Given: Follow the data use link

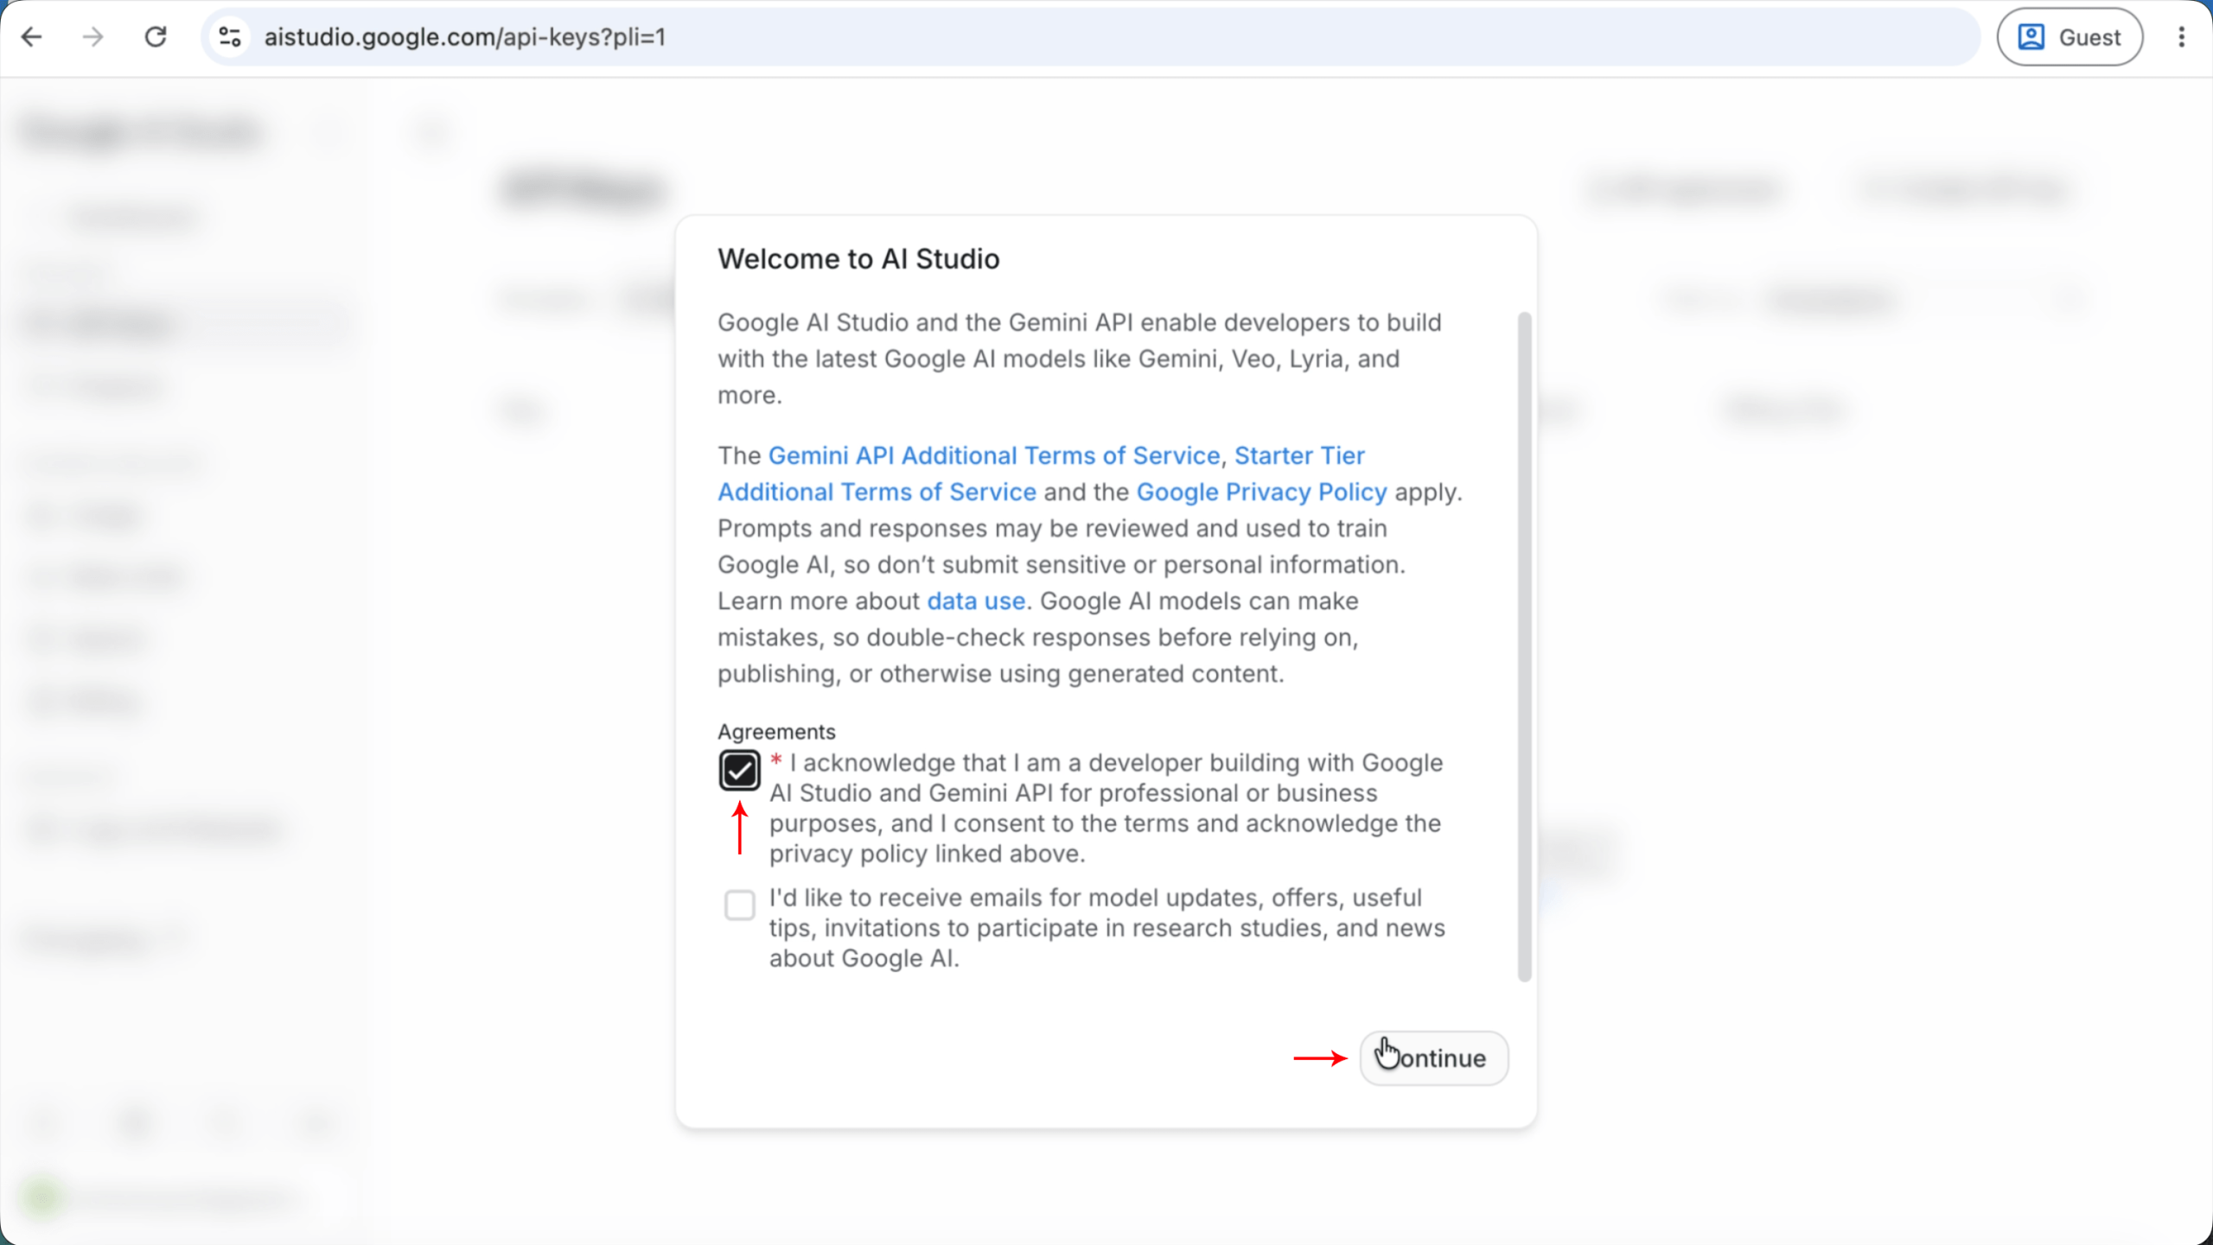Looking at the screenshot, I should tap(976, 600).
